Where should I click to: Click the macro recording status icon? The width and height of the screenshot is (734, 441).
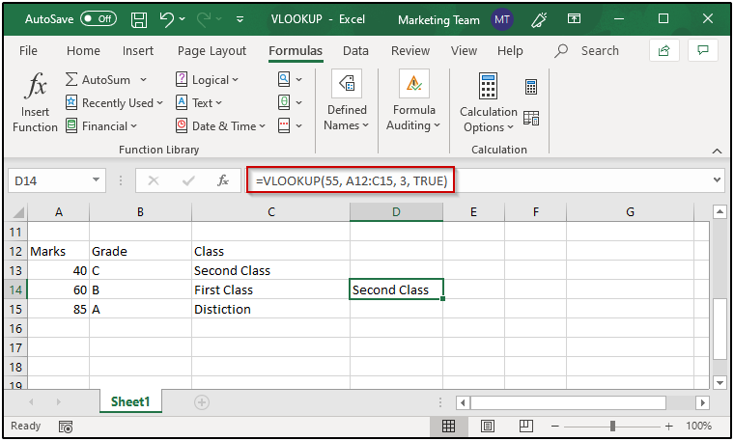[66, 427]
